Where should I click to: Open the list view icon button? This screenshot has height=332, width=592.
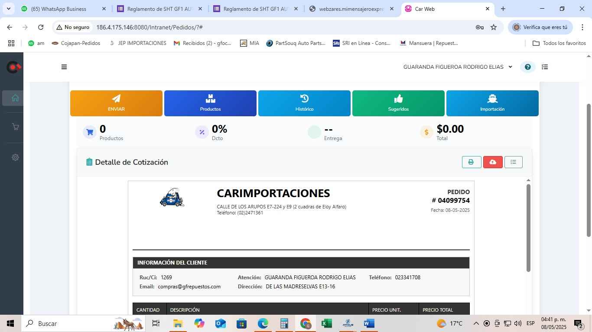tap(514, 162)
